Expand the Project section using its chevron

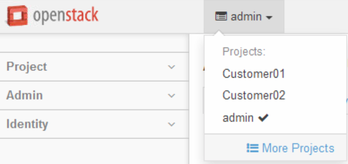(171, 67)
